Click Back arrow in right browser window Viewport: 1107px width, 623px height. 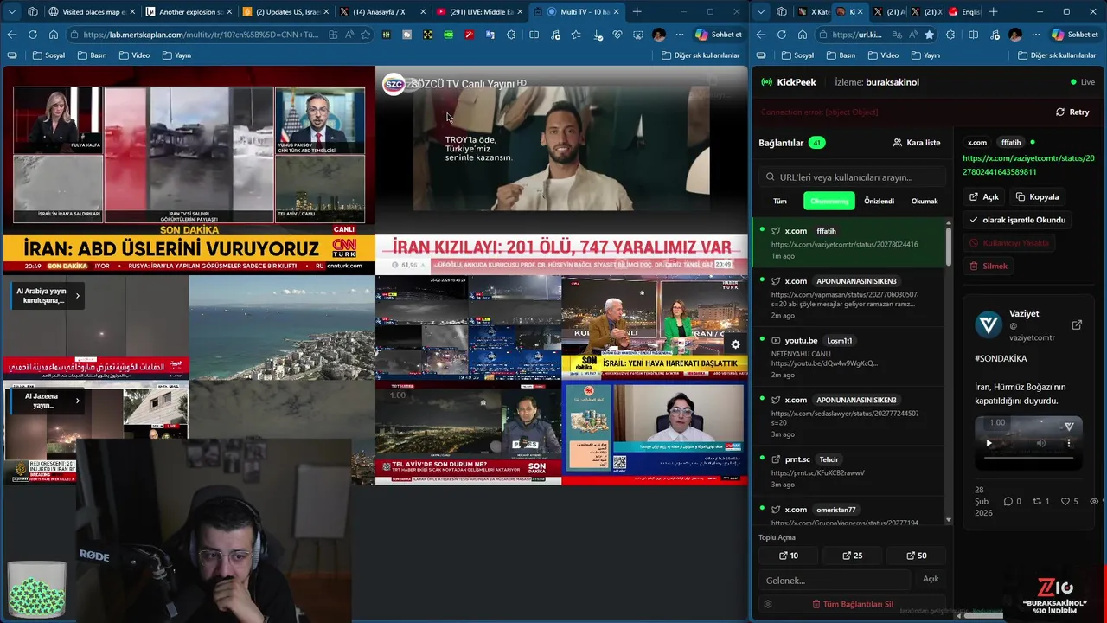(x=761, y=35)
